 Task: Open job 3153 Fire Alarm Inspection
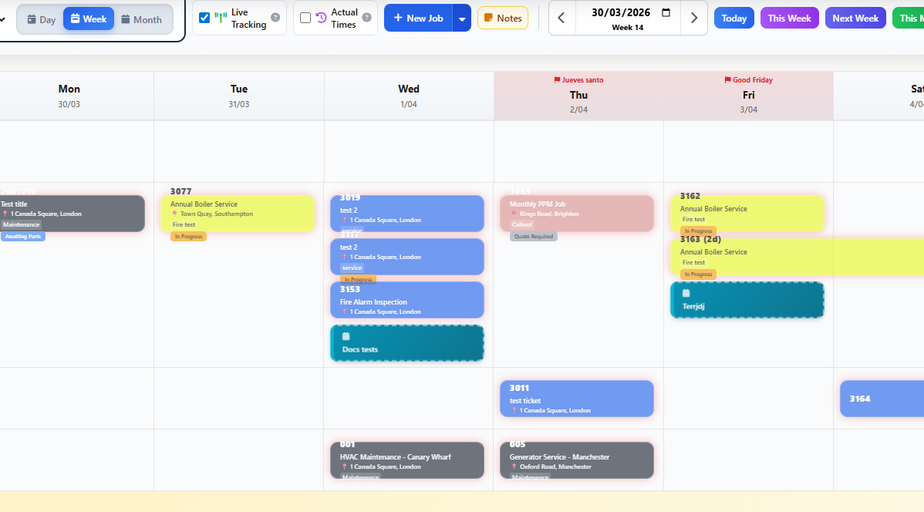(x=407, y=300)
